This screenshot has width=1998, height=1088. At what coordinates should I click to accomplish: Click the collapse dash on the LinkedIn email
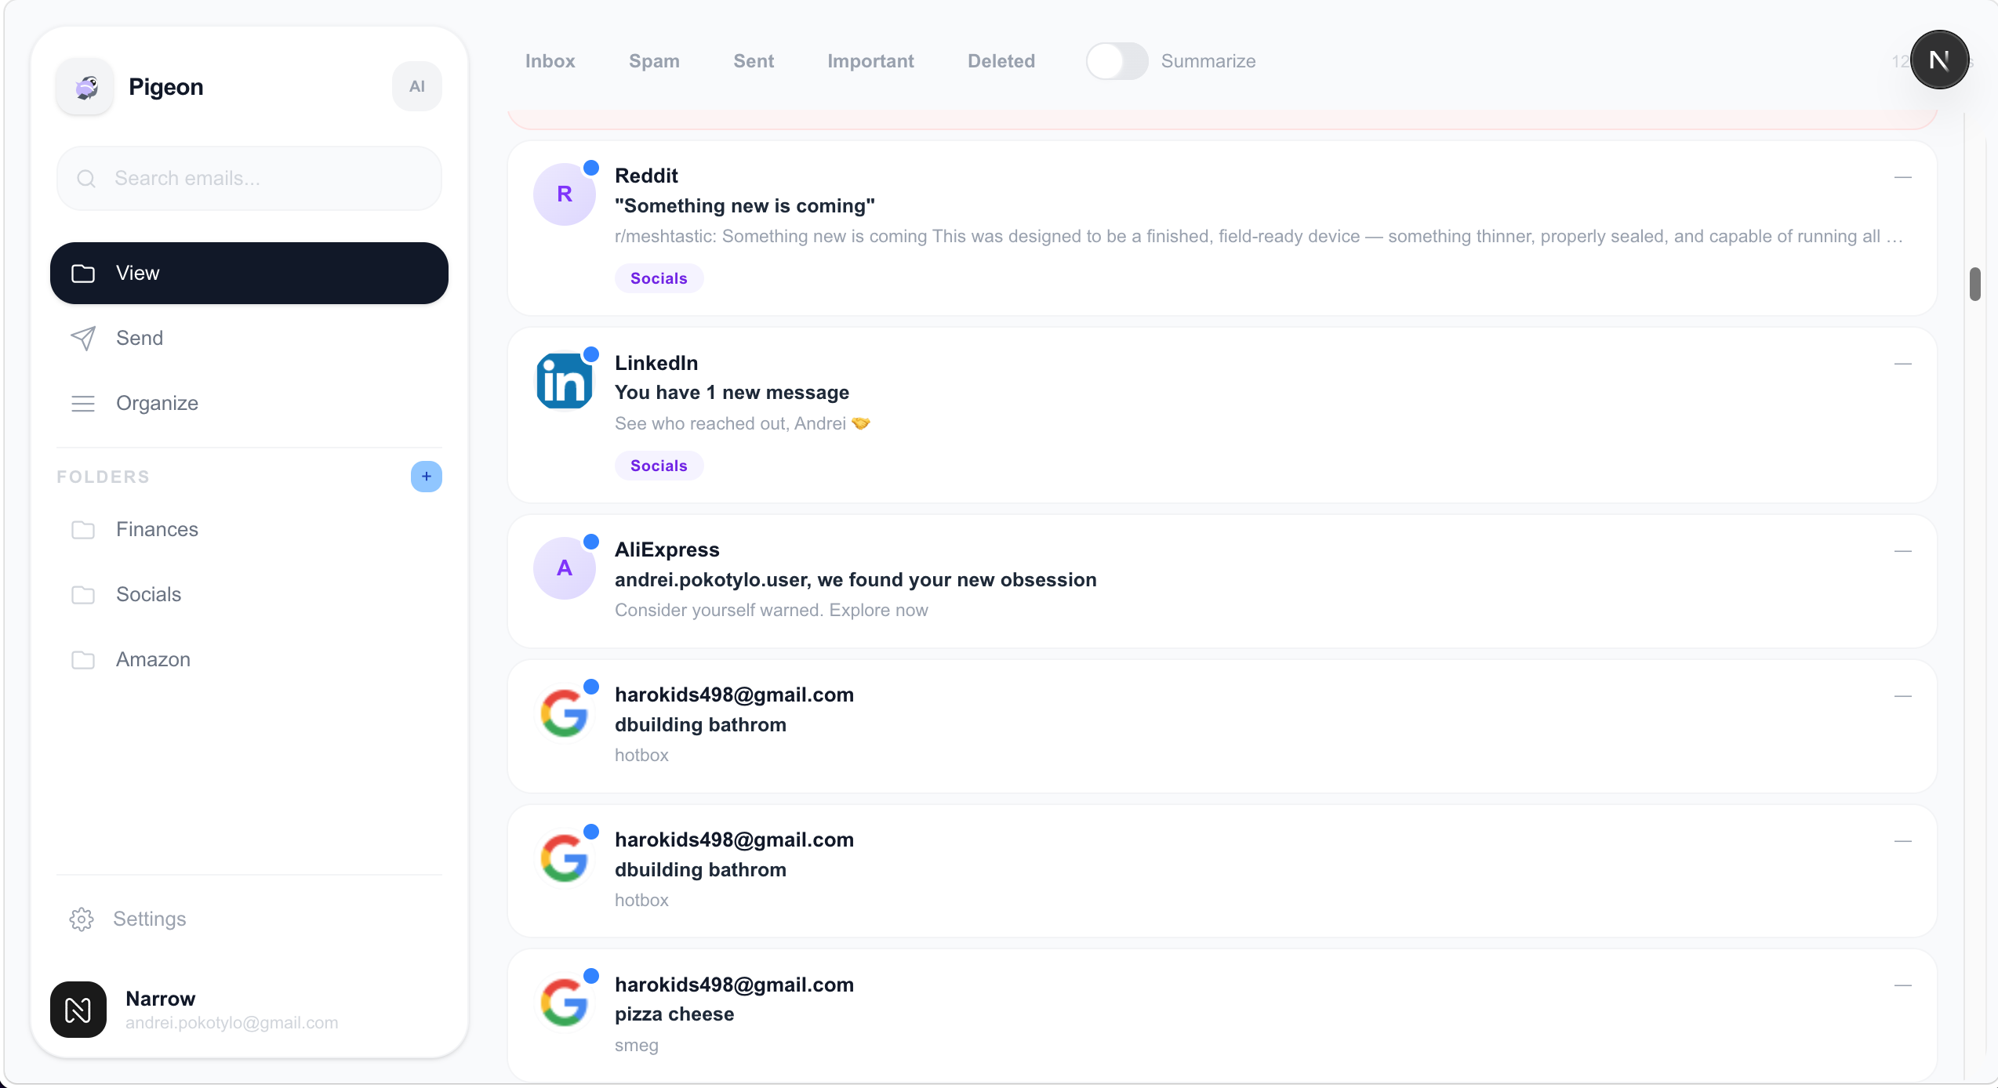point(1902,364)
